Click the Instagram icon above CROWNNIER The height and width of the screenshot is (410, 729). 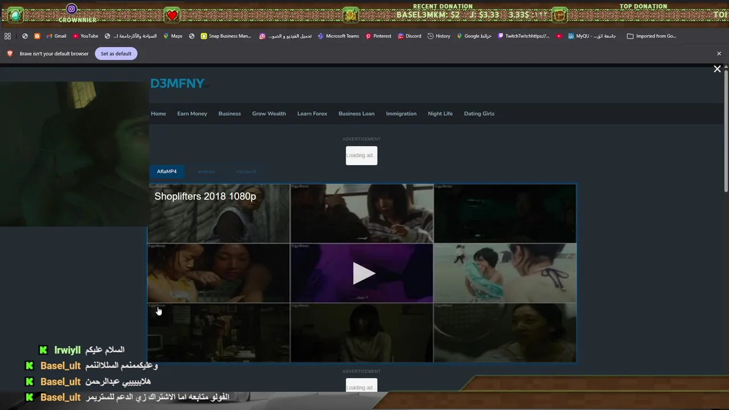(x=71, y=9)
